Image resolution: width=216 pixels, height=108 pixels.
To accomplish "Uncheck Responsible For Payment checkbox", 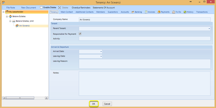I will point(80,34).
